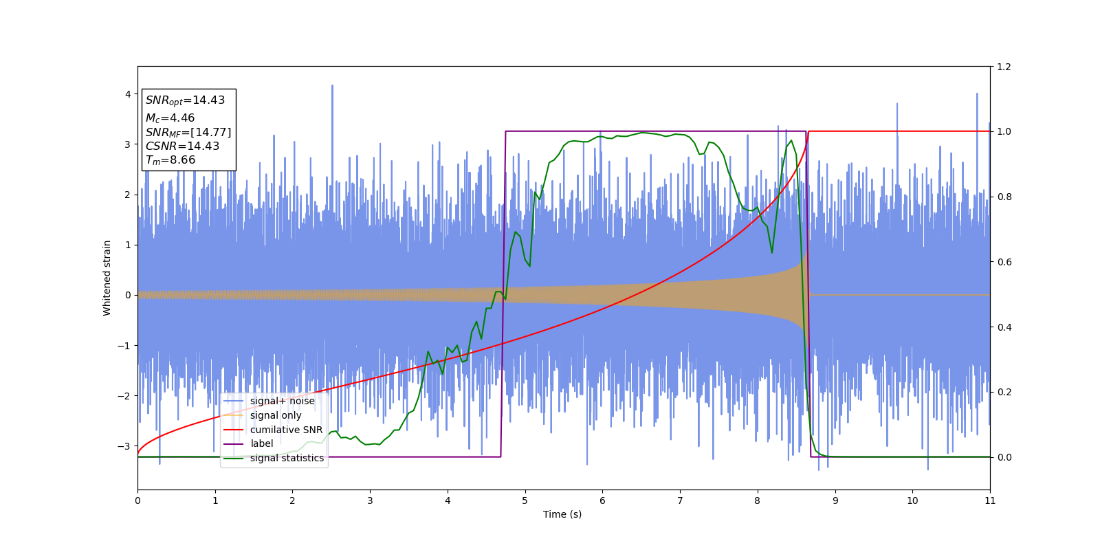Screen dimensions: 1100x550
Task: Click right axis tick label 0.8
Action: tap(1004, 197)
